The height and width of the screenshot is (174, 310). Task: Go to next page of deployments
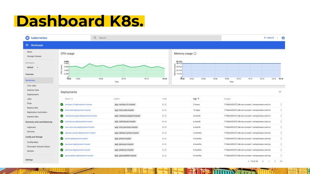tap(275, 161)
